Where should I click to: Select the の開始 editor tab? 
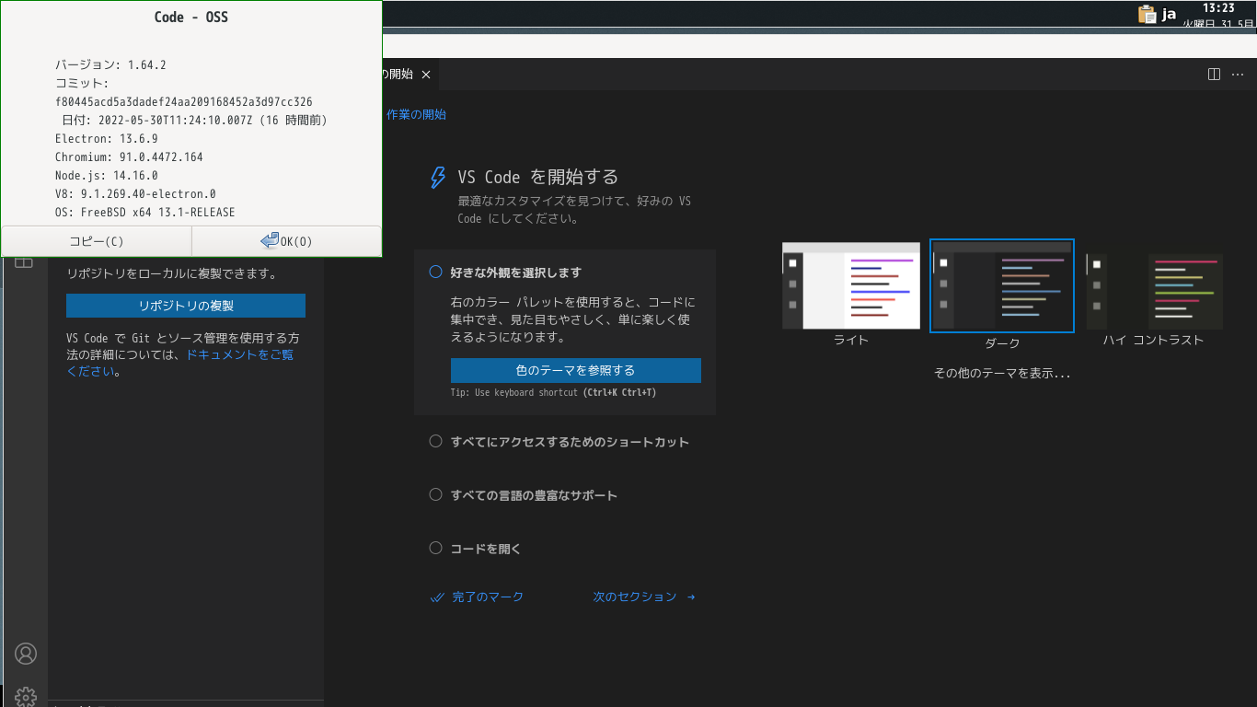pos(398,75)
